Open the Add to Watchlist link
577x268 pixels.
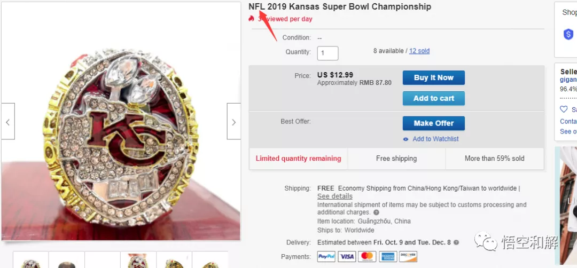[435, 139]
